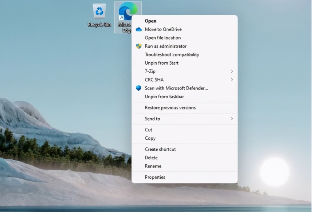
Task: Click Create shortcut menu entry
Action: tap(160, 149)
